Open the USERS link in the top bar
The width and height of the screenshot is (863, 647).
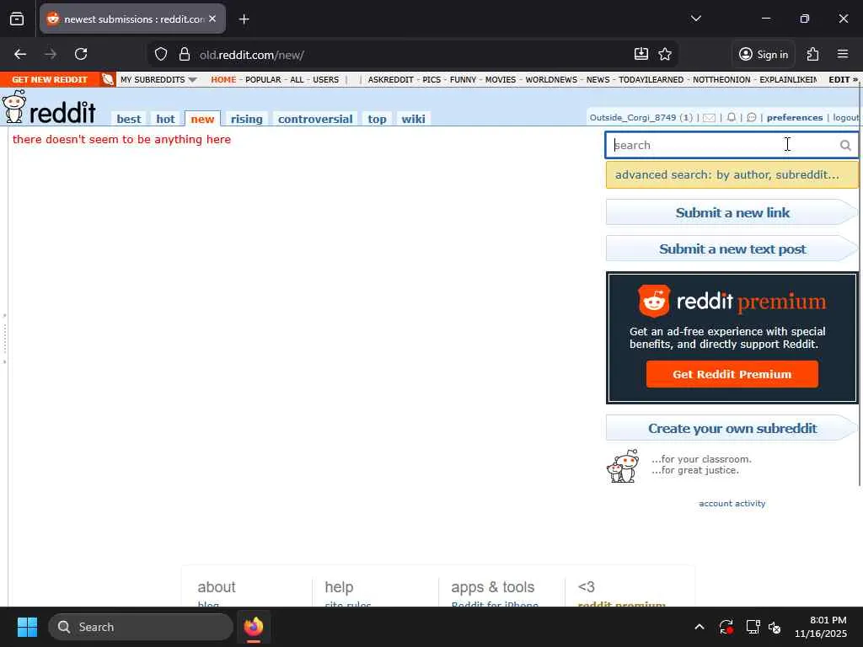click(x=326, y=80)
